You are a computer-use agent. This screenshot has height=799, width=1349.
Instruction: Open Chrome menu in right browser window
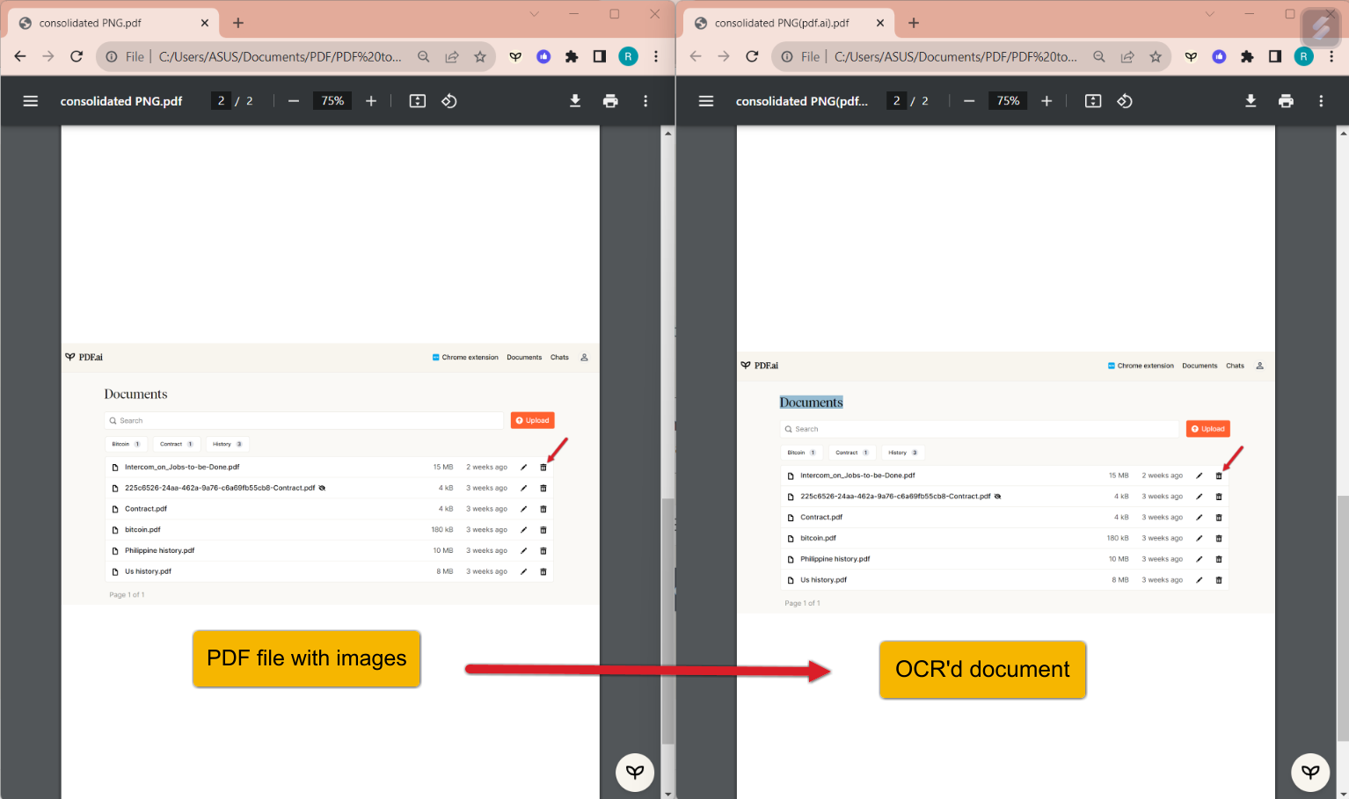pyautogui.click(x=1331, y=56)
